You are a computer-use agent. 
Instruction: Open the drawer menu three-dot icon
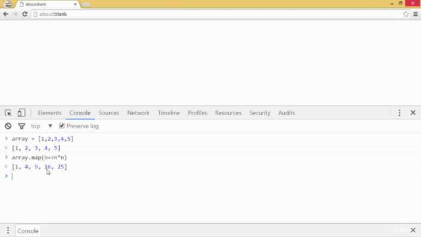[8, 230]
